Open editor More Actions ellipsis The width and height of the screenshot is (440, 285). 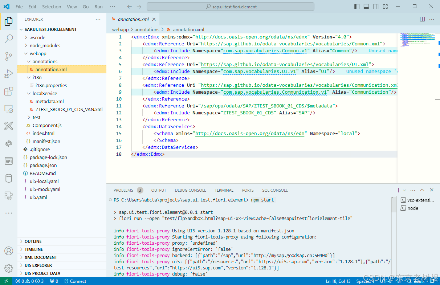(432, 19)
